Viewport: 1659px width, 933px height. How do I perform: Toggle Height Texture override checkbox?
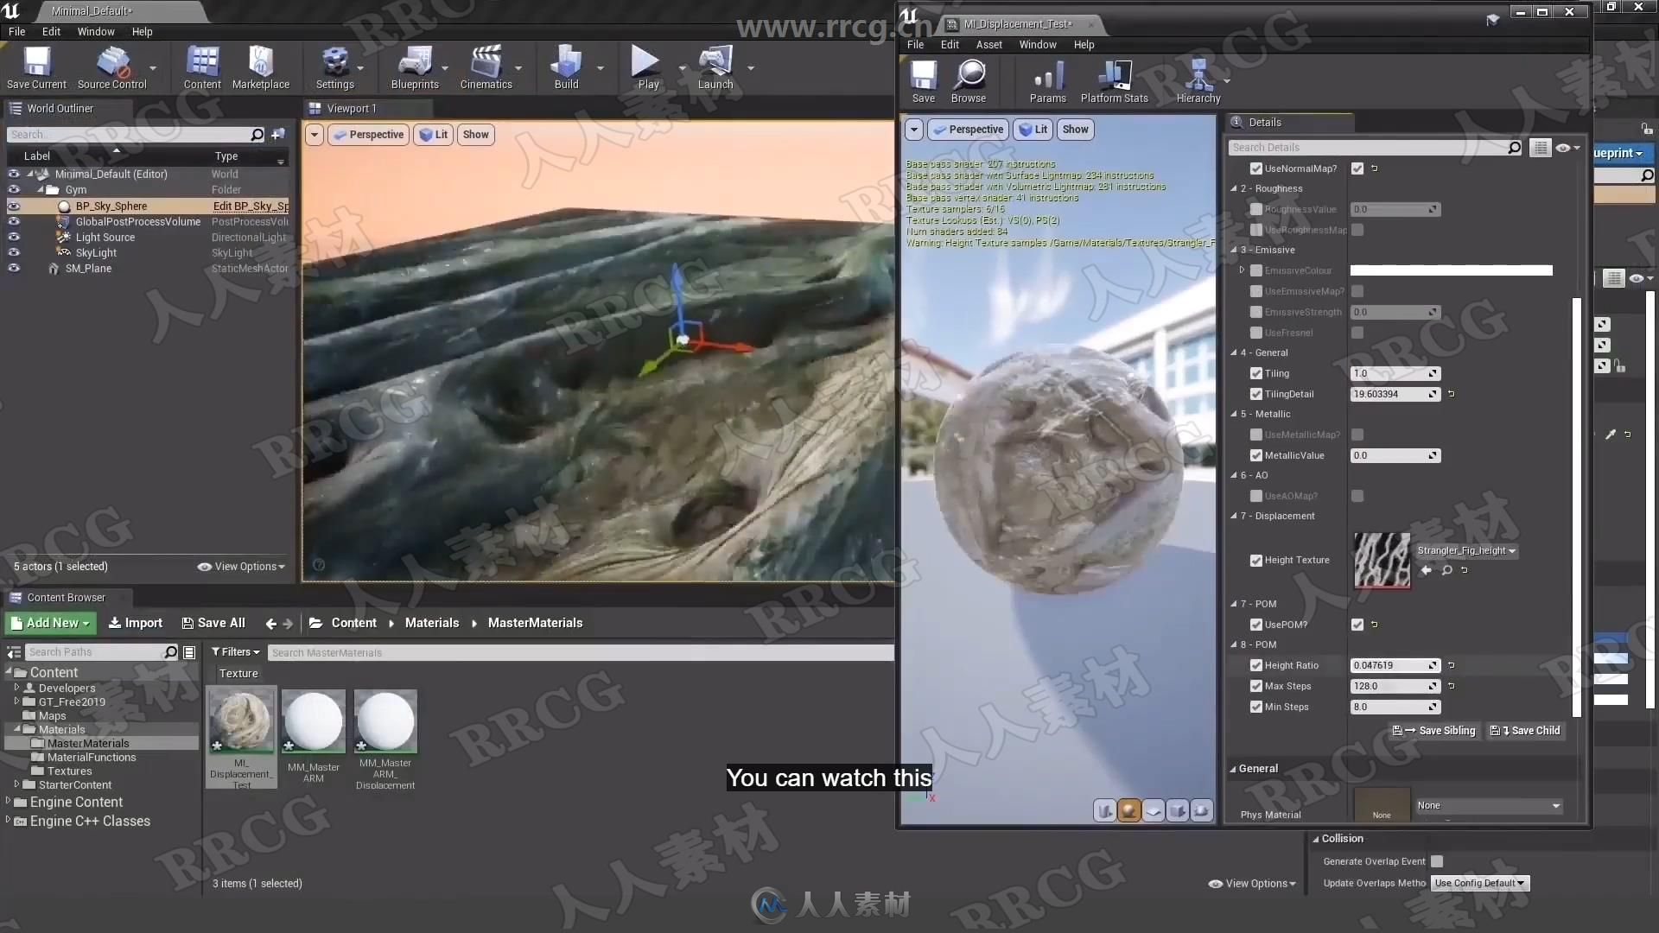[x=1256, y=560]
